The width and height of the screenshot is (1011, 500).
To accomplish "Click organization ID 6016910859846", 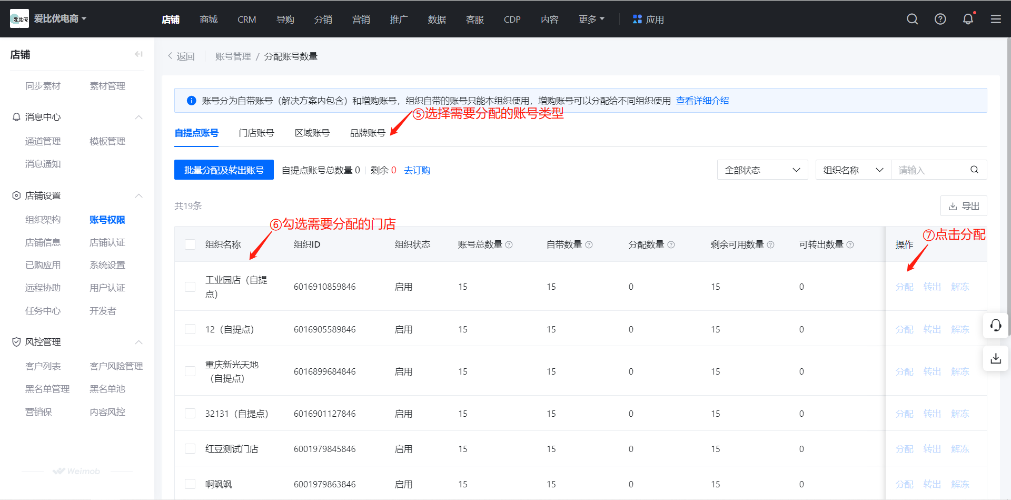I will (x=325, y=287).
